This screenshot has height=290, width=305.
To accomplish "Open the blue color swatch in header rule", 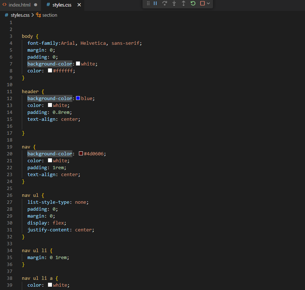I will pos(78,98).
